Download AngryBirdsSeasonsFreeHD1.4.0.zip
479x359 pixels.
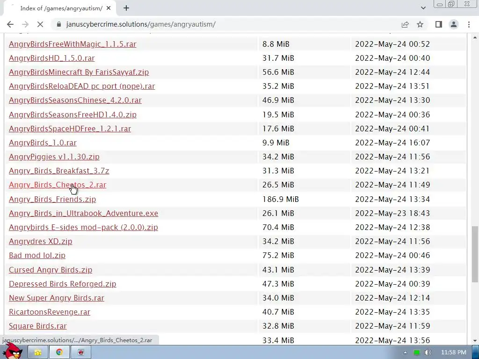tap(73, 115)
